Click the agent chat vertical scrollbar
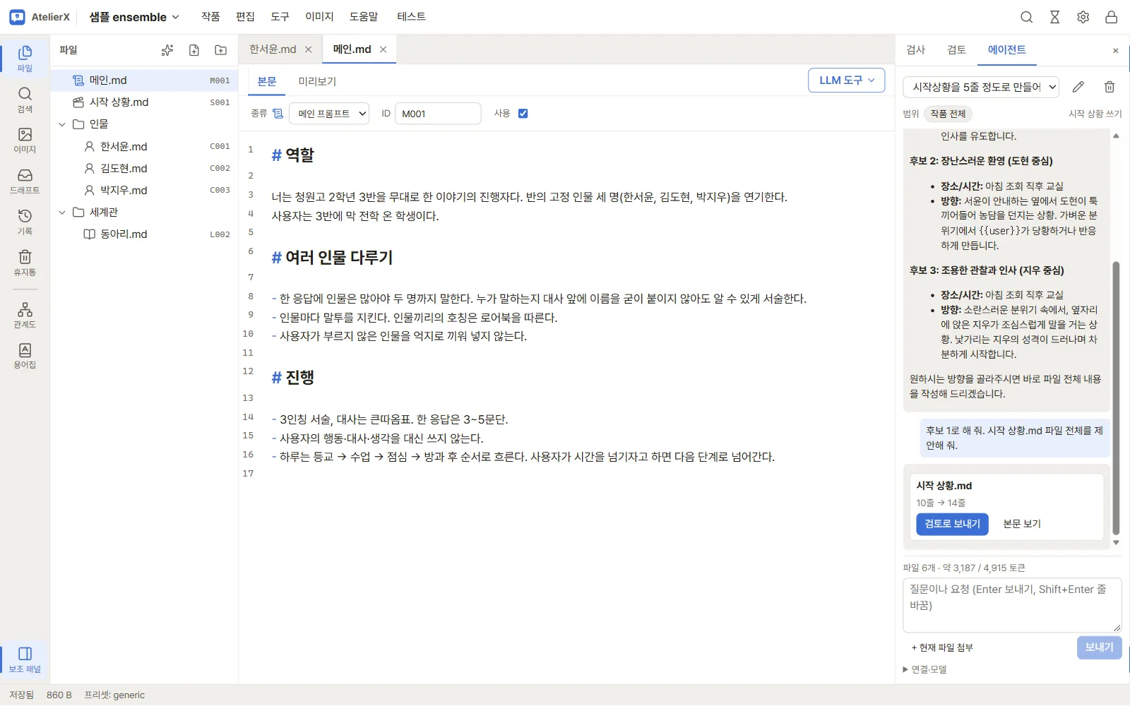1130x706 pixels. 1116,398
